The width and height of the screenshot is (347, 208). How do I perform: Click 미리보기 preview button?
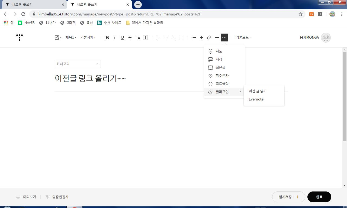26,197
